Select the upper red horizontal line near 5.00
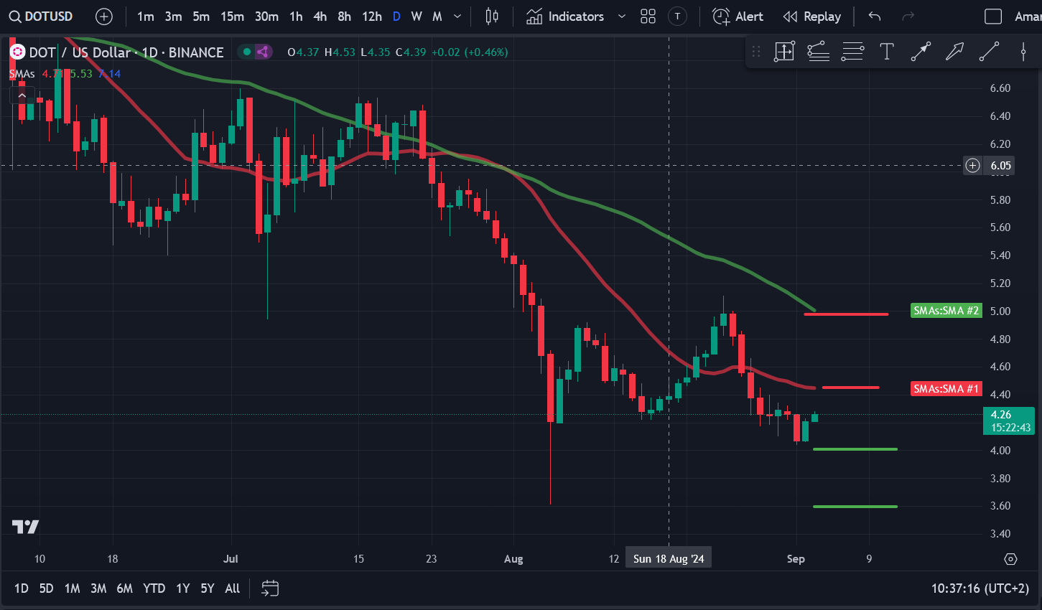Screen dimensions: 1042x610 [847, 314]
